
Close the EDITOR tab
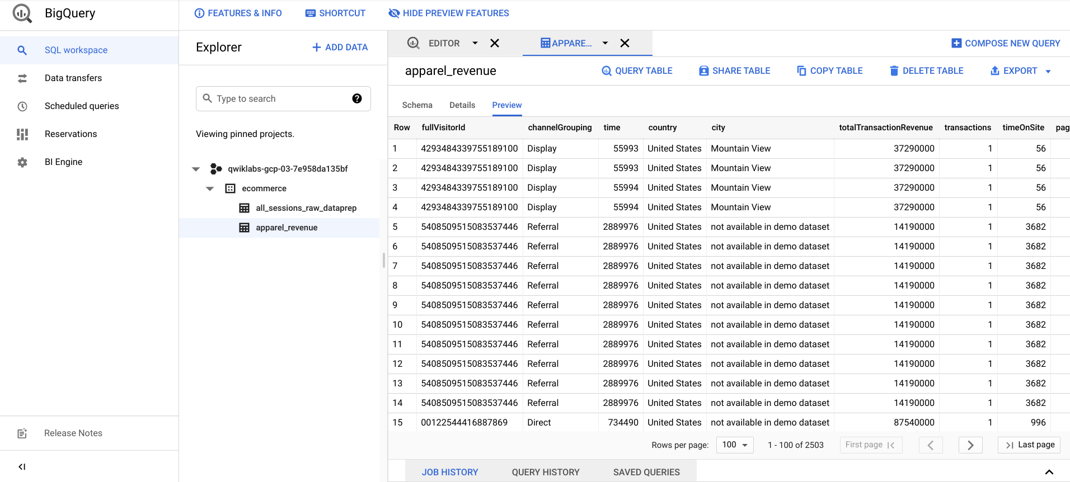495,43
